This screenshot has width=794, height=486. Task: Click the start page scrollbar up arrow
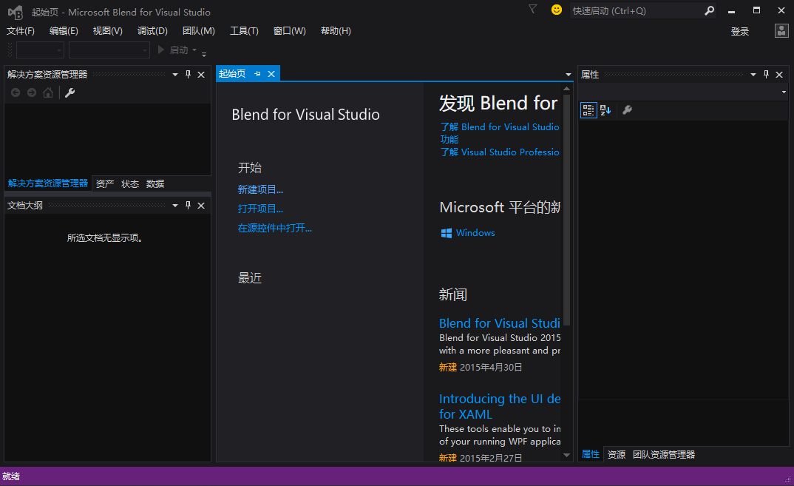tap(566, 89)
